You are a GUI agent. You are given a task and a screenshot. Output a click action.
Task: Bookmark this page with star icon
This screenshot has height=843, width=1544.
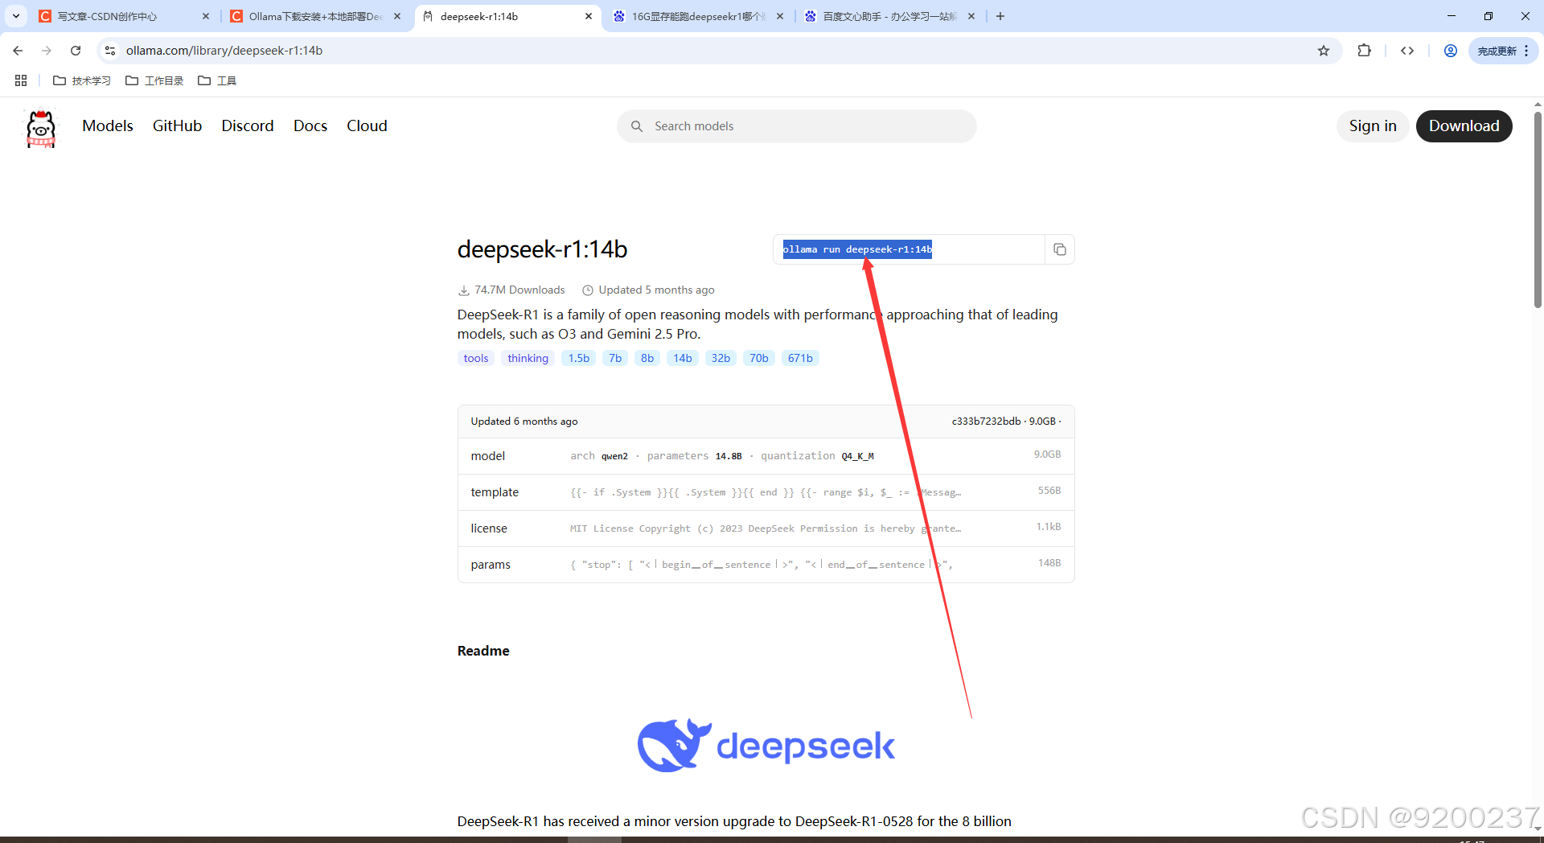coord(1324,51)
